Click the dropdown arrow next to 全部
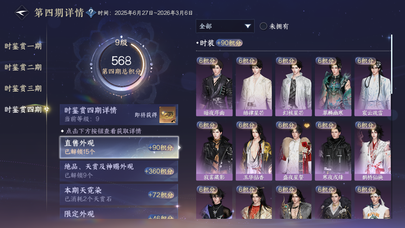The image size is (405, 228). tap(248, 26)
